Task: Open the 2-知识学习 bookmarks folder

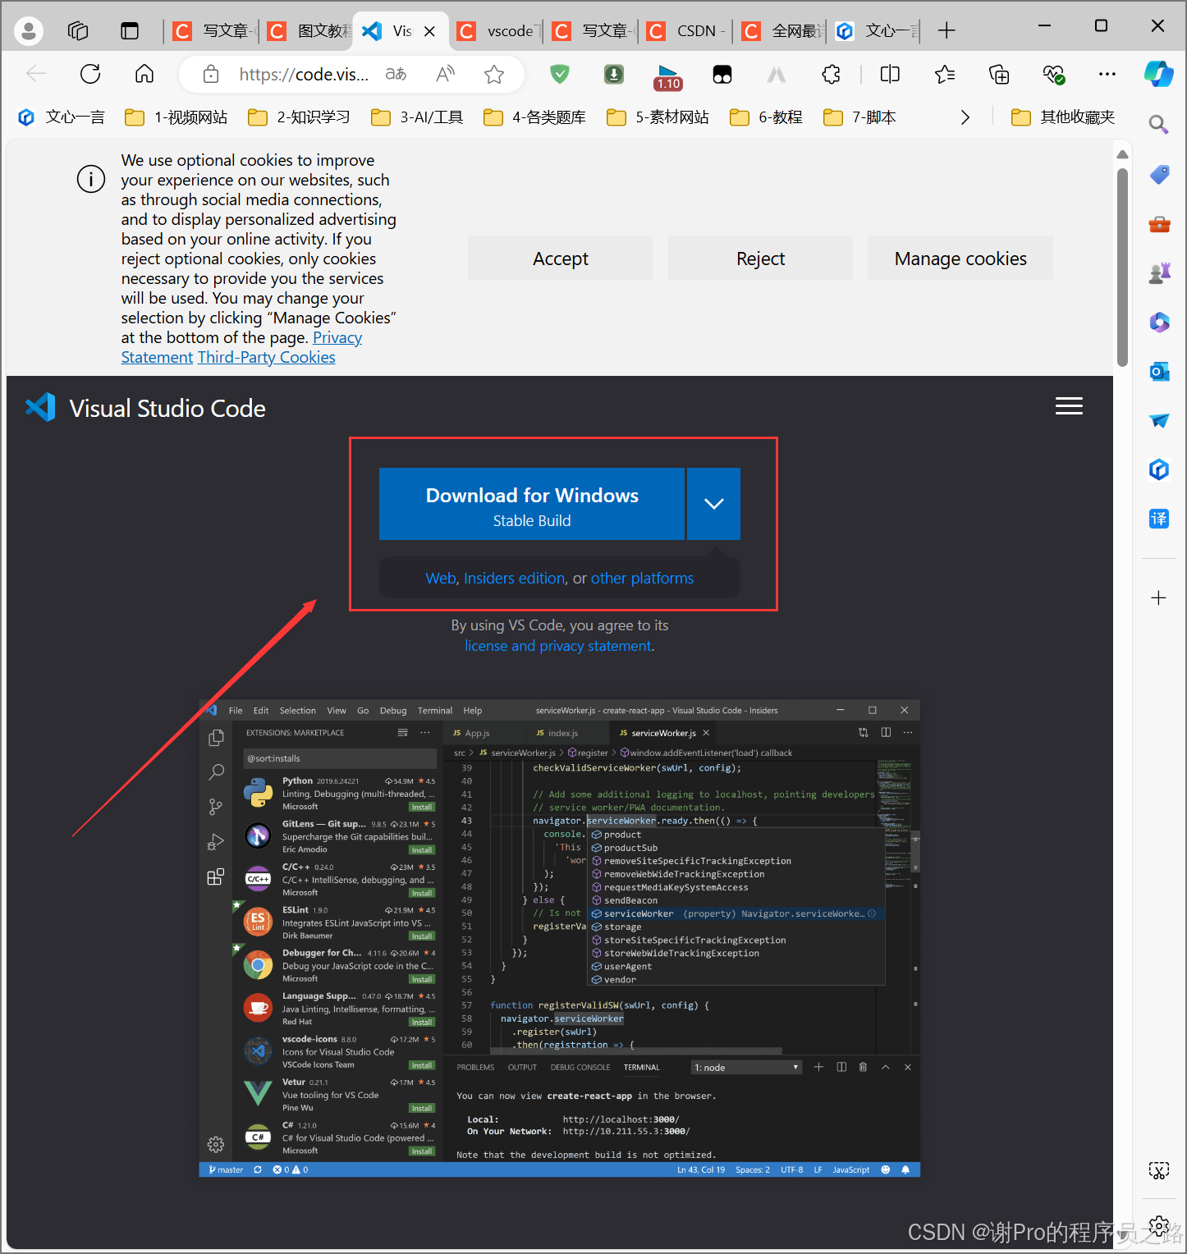Action: click(299, 117)
